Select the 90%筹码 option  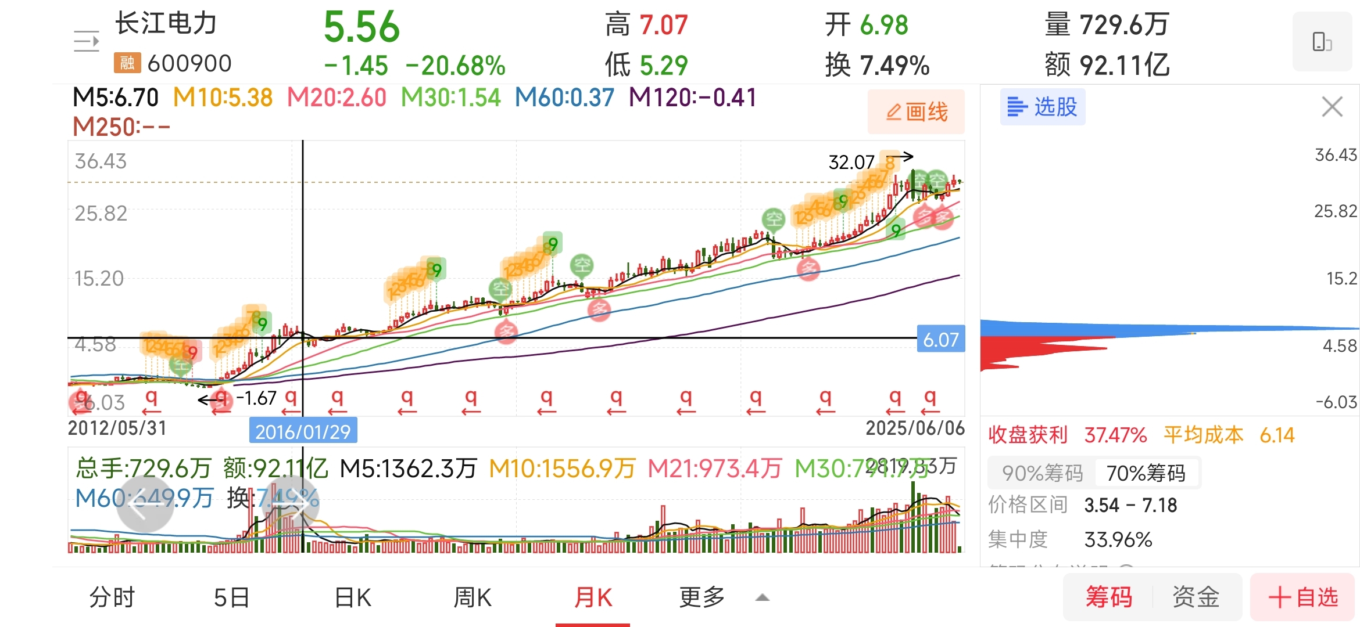(x=1042, y=473)
